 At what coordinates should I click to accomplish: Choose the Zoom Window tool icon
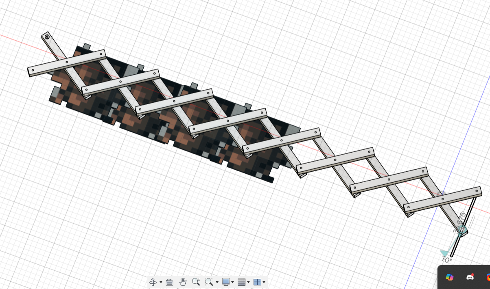(209, 282)
